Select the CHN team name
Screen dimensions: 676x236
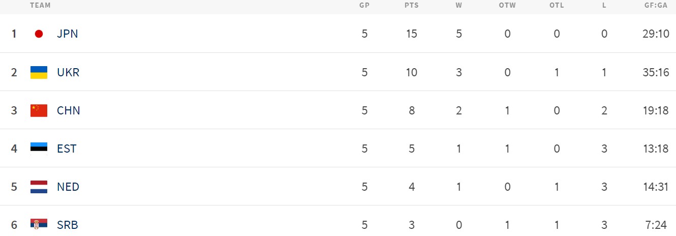pos(69,110)
